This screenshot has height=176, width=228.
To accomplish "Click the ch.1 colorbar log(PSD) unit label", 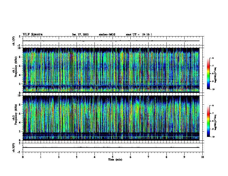I will (216, 75).
